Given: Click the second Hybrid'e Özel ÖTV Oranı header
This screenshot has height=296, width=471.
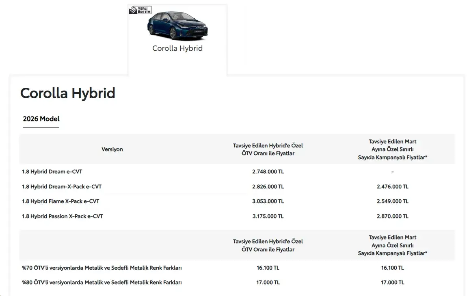Looking at the screenshot, I should click(x=268, y=245).
